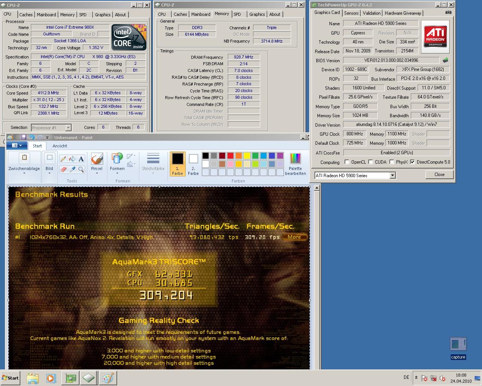
Task: Open the Hardware Giveaway tab in GPU-Z
Action: 403,13
